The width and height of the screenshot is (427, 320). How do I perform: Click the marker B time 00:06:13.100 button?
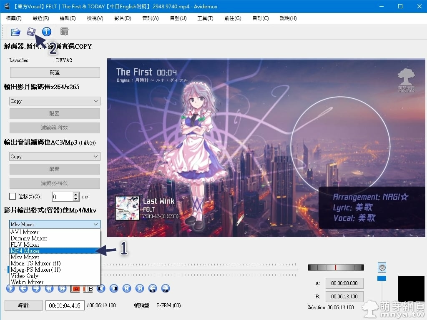pos(344,297)
